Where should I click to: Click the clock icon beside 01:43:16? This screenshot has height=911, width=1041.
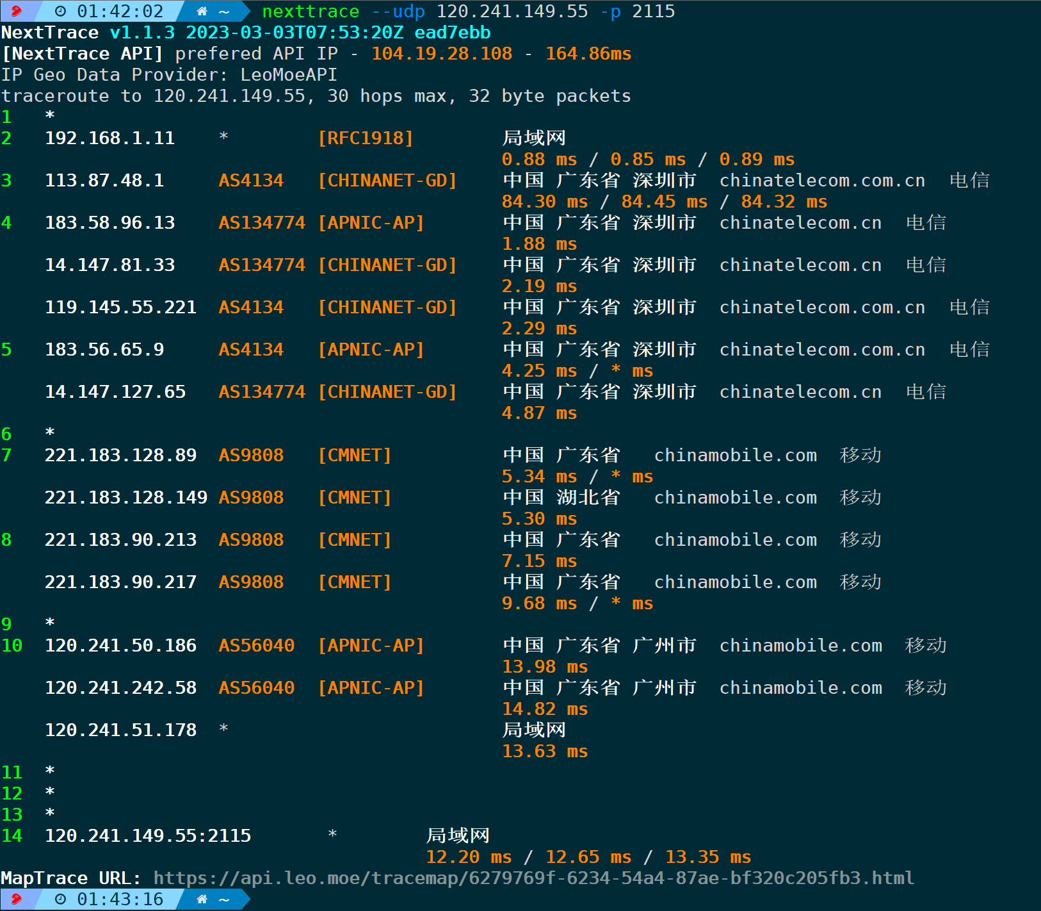[60, 899]
